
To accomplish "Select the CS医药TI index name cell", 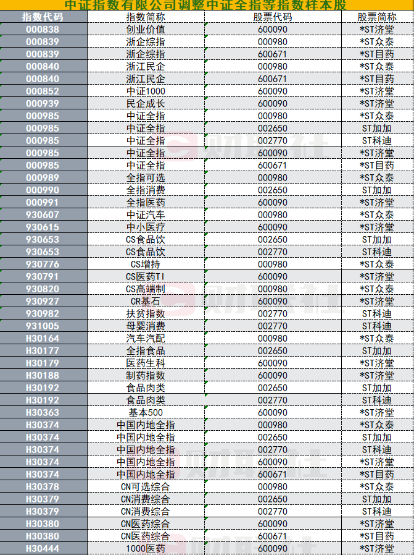I will point(146,277).
